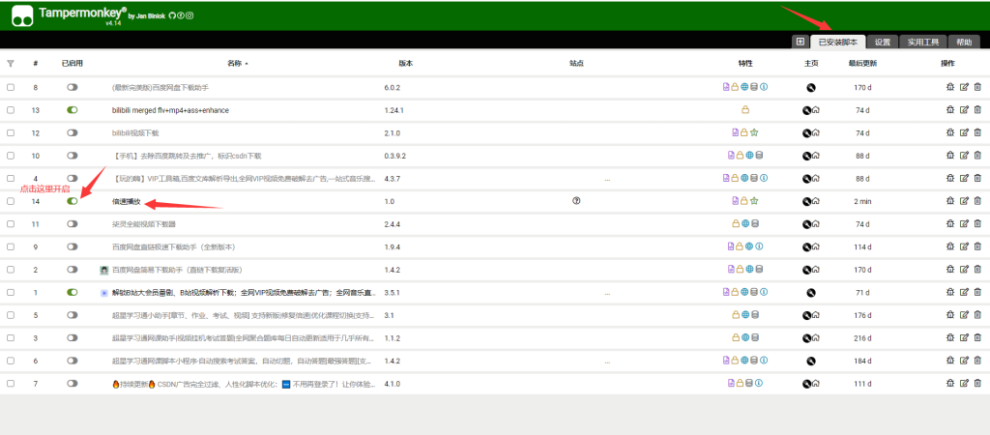Click bug icon in row number 7
This screenshot has height=435, width=990.
pos(950,383)
